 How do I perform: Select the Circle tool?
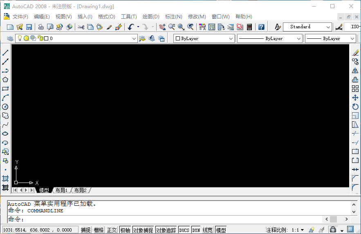pos(5,107)
